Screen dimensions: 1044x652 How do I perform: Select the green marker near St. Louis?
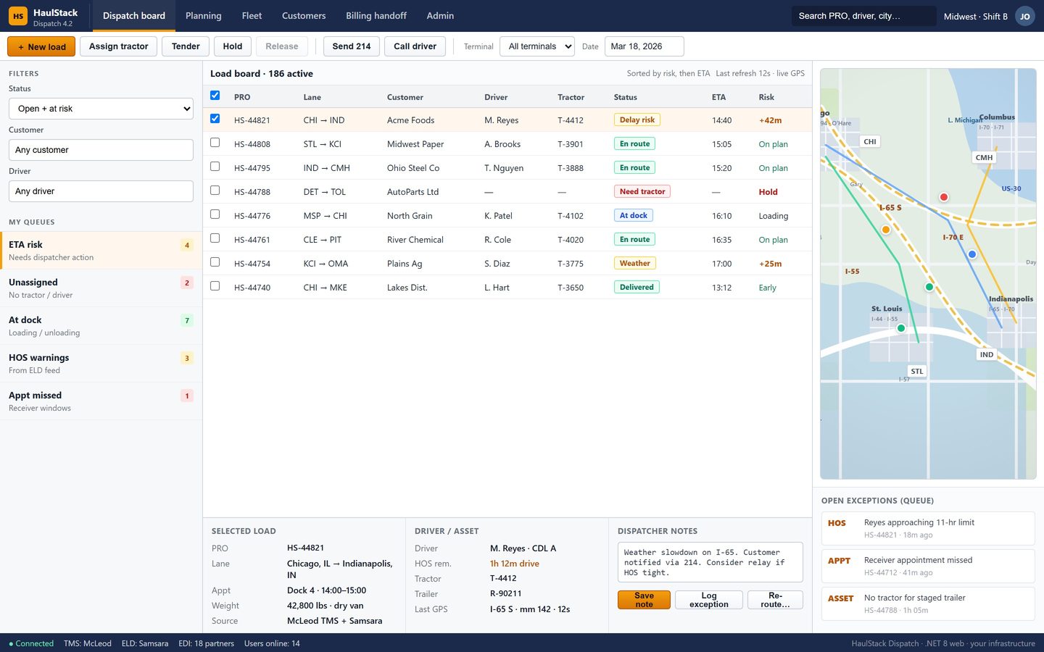pyautogui.click(x=901, y=328)
